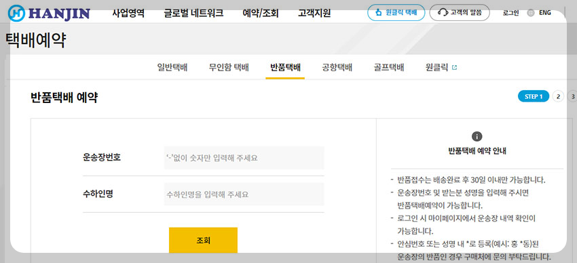
Task: Click the yellow 조회 button
Action: [203, 240]
